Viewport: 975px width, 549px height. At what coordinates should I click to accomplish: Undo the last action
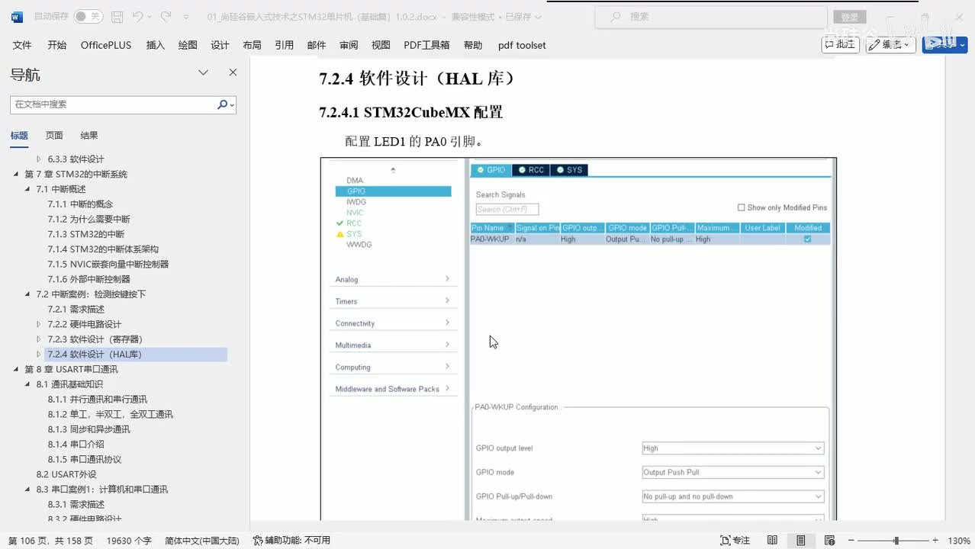coord(137,16)
